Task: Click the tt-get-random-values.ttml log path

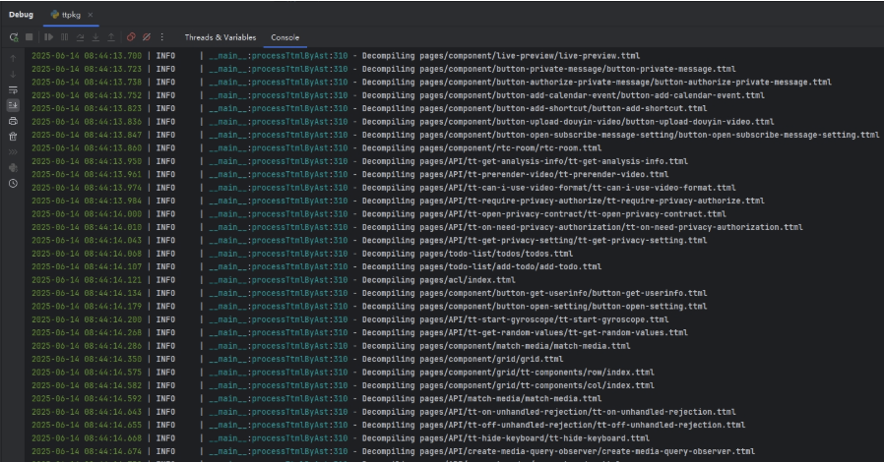Action: tap(553, 332)
